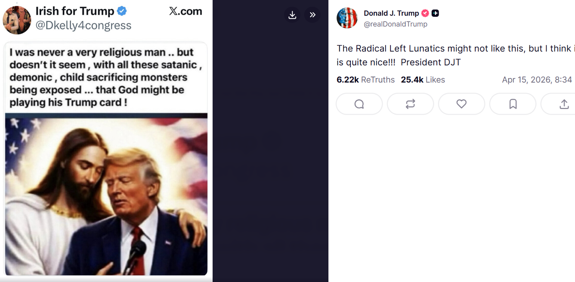This screenshot has height=282, width=575.
Task: View the 25.4k Likes list
Action: pos(423,80)
